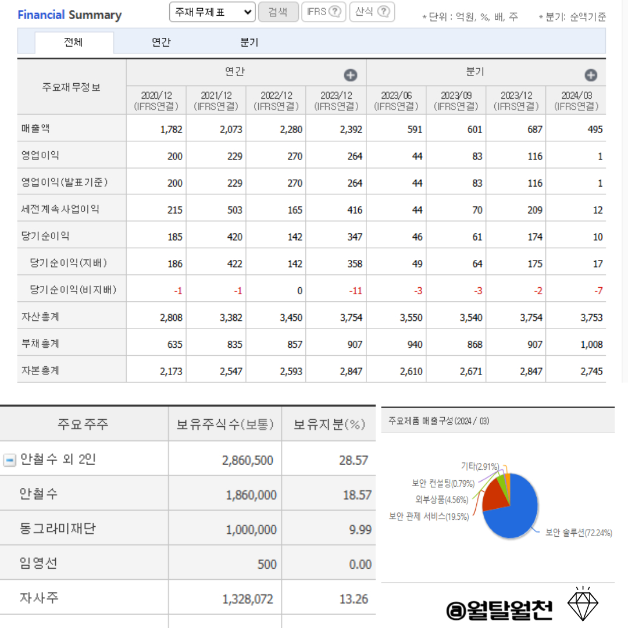
Task: Click the dropdown arrow on the statement selector
Action: click(247, 12)
